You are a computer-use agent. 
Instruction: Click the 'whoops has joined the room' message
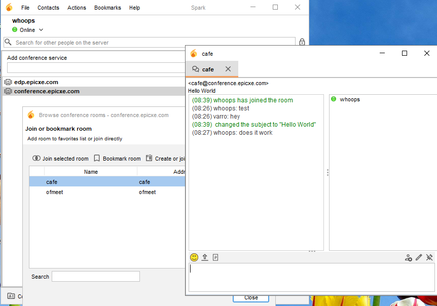coord(242,100)
